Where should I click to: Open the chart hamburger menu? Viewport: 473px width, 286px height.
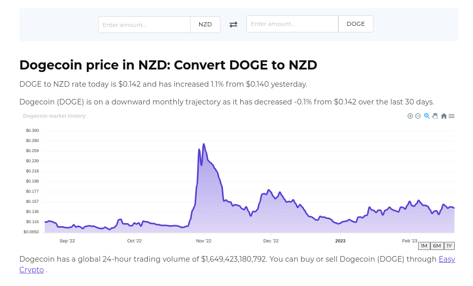click(452, 116)
